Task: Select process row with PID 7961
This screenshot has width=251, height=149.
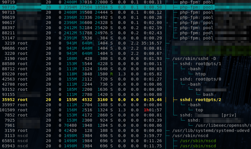Action: (125, 125)
